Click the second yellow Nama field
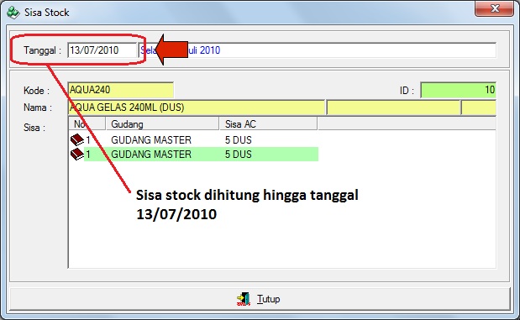 (x=394, y=108)
